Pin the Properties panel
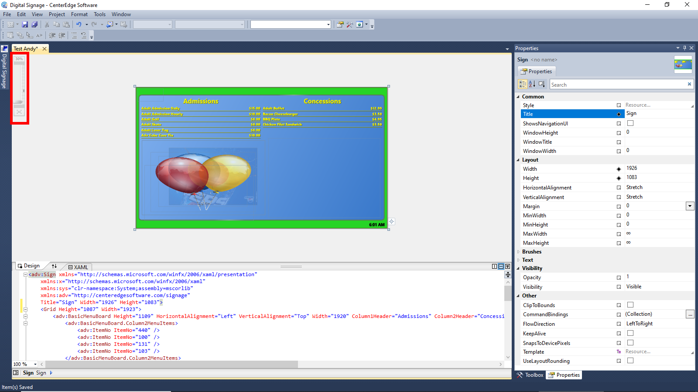Image resolution: width=698 pixels, height=392 pixels. 684,48
